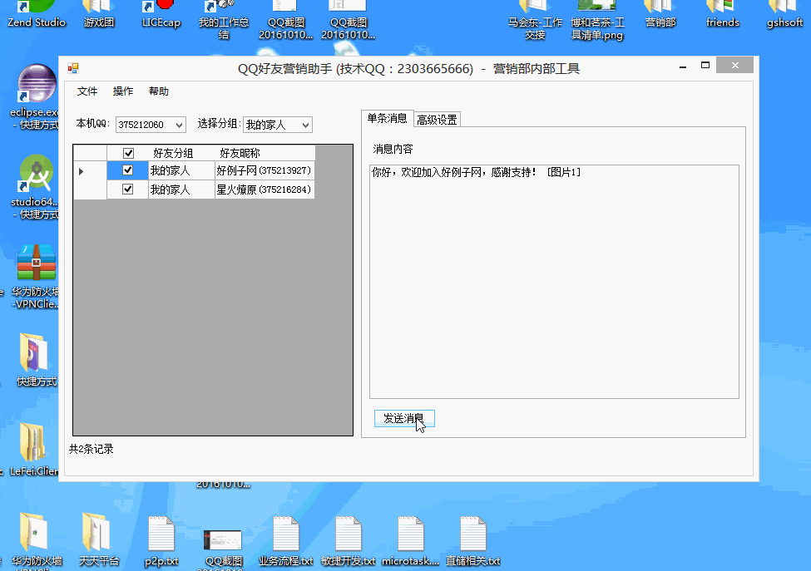Click the QQ好友营销助手 window title icon
Viewport: 811px width, 571px height.
pyautogui.click(x=73, y=68)
